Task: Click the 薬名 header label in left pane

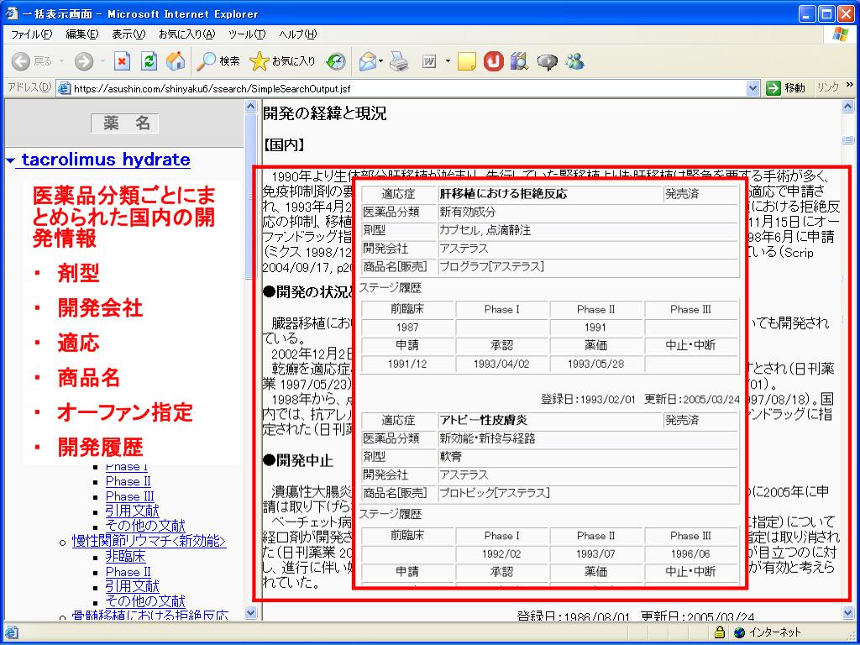Action: pyautogui.click(x=125, y=123)
